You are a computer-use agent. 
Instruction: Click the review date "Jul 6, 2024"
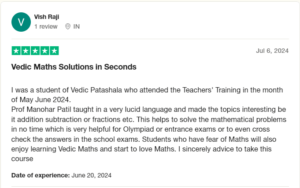click(x=272, y=51)
